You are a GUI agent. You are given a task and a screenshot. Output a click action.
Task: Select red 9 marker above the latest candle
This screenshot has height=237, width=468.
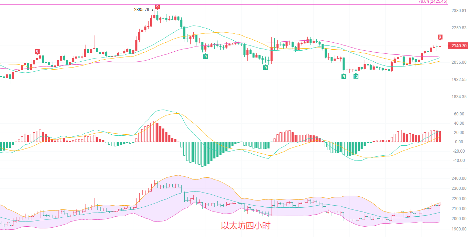440,37
